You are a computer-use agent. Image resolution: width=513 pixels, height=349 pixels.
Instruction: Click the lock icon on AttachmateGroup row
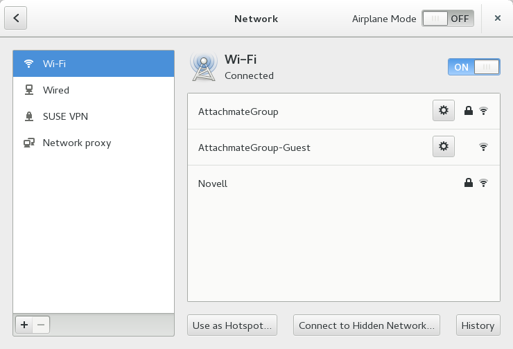click(x=469, y=111)
